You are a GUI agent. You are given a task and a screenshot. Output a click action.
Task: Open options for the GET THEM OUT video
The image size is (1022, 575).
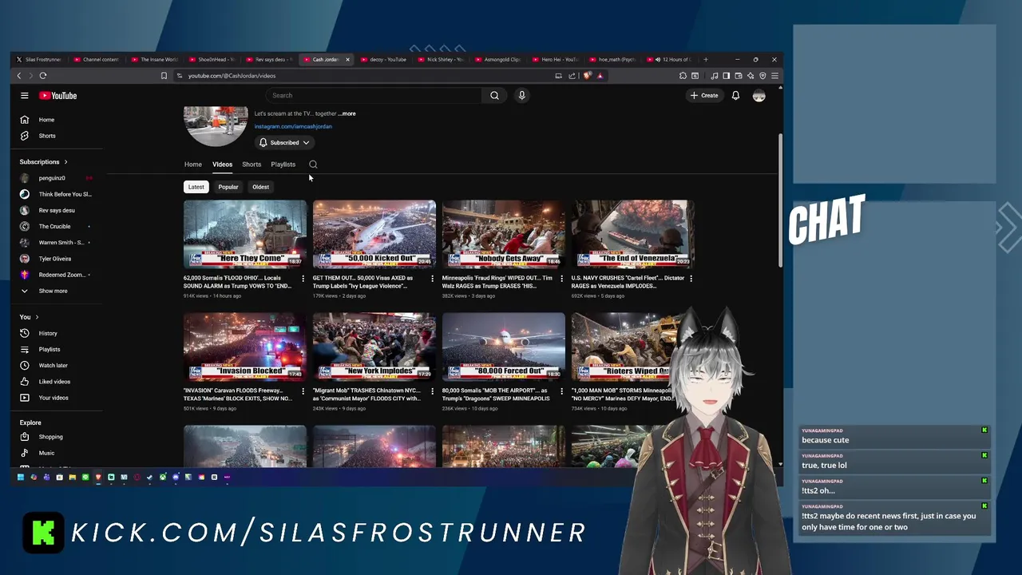tap(432, 279)
